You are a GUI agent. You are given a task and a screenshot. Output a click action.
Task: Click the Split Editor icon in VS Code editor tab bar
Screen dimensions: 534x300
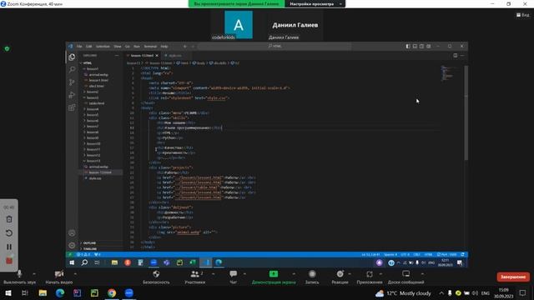click(456, 56)
